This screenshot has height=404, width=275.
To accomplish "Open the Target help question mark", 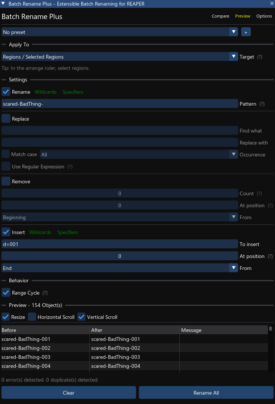I will 260,57.
